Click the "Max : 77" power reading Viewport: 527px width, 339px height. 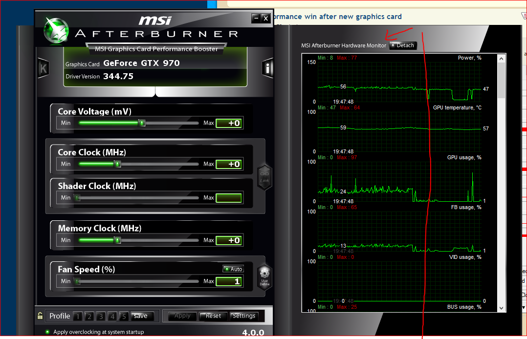tap(347, 58)
